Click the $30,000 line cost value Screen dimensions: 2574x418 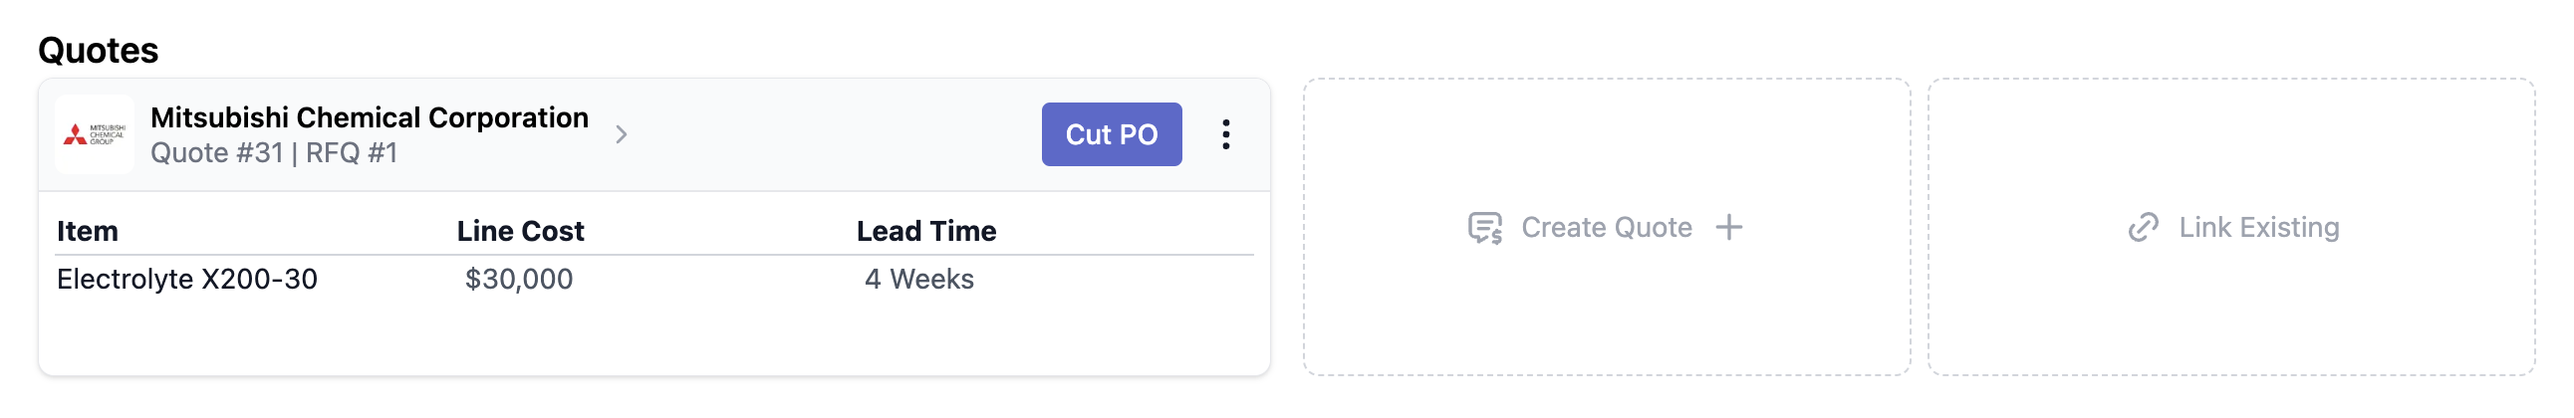pyautogui.click(x=519, y=280)
